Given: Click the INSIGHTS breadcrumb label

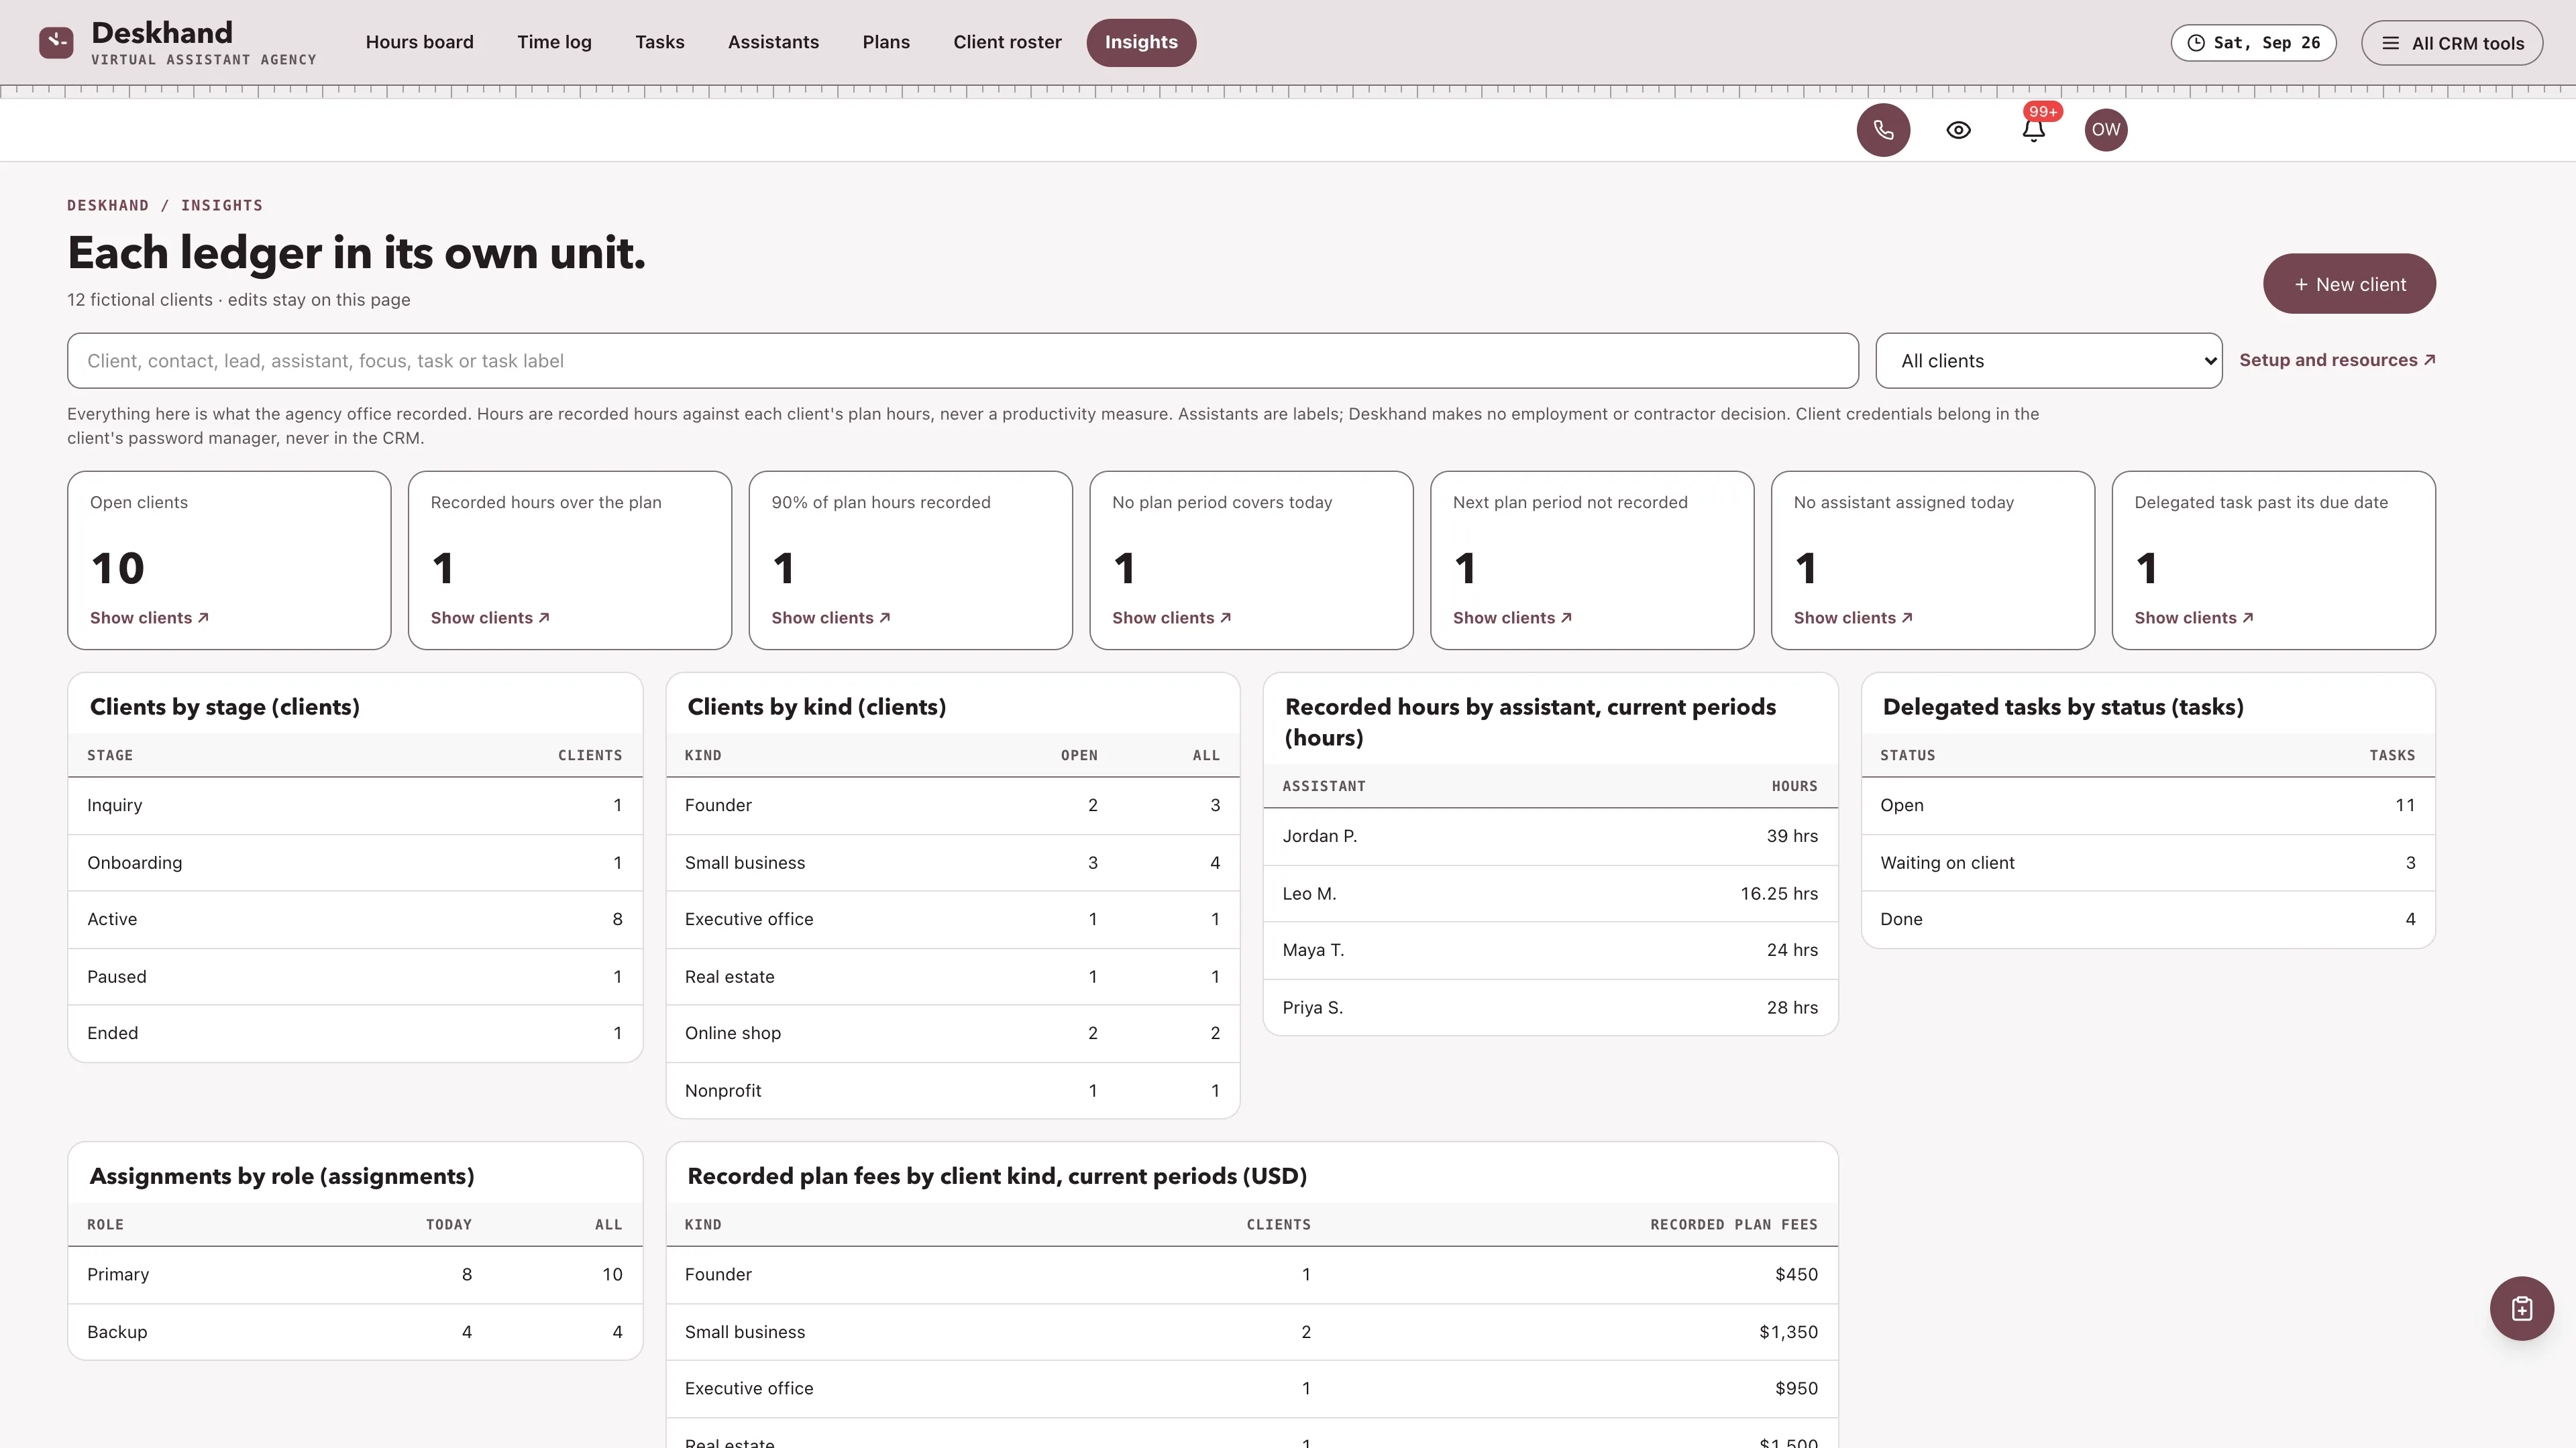Looking at the screenshot, I should tap(222, 205).
